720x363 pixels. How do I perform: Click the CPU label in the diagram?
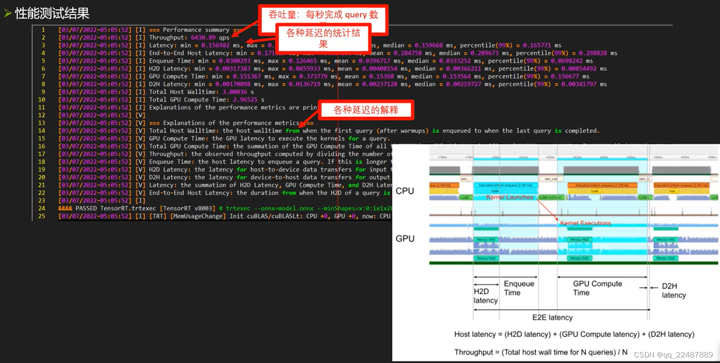(x=405, y=191)
